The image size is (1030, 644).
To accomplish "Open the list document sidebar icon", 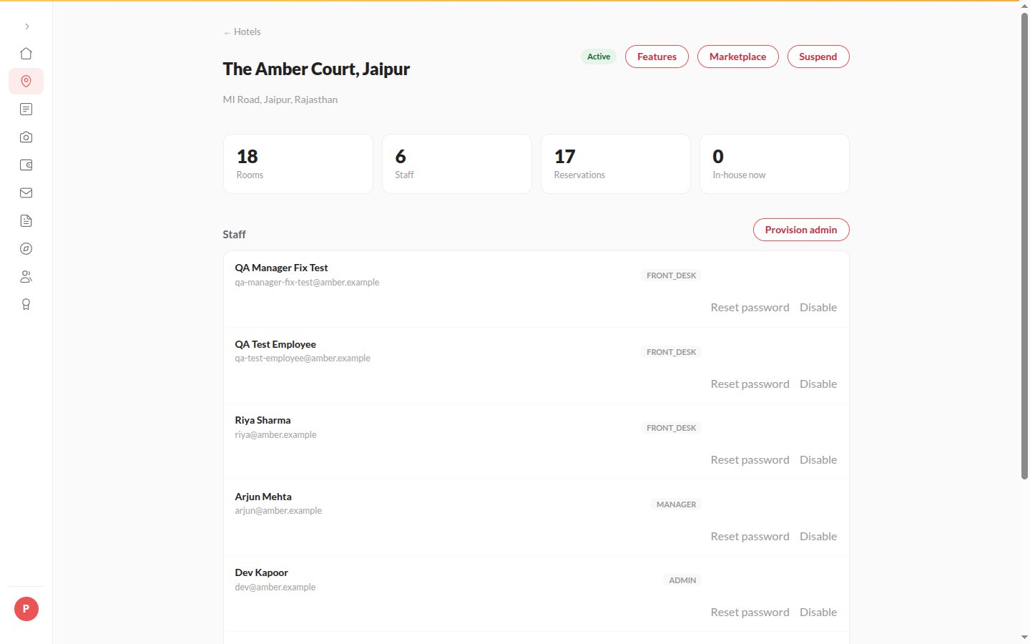I will point(26,109).
